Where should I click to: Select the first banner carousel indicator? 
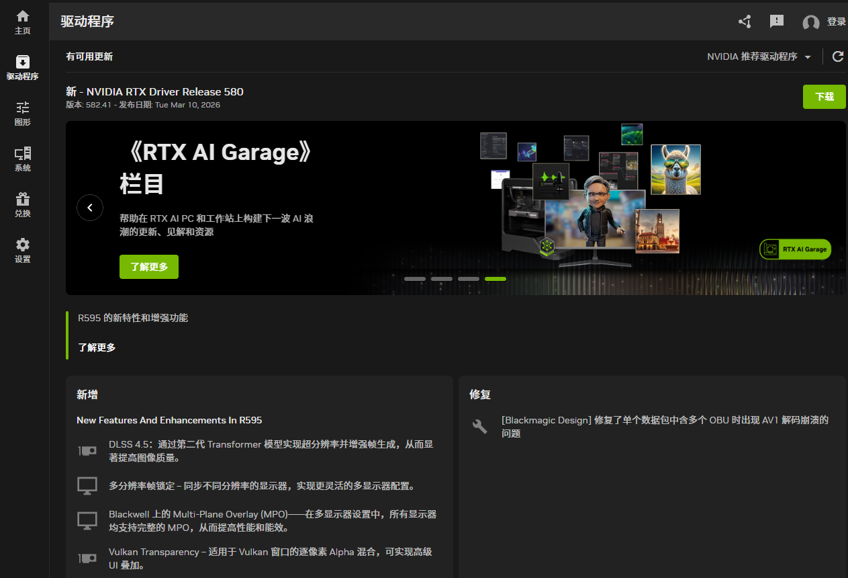(415, 278)
